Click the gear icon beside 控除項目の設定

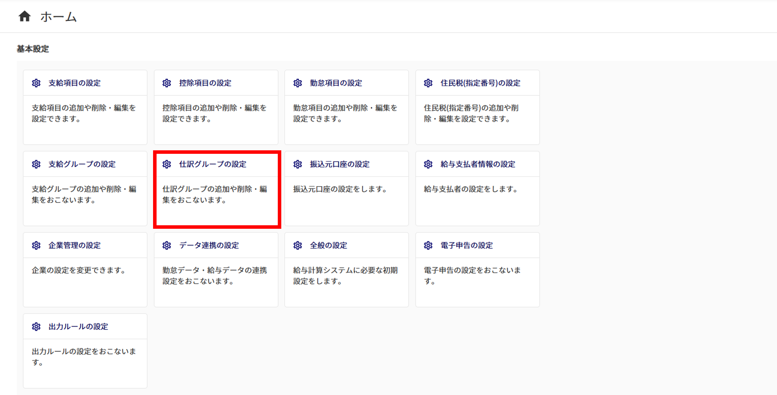tap(167, 83)
